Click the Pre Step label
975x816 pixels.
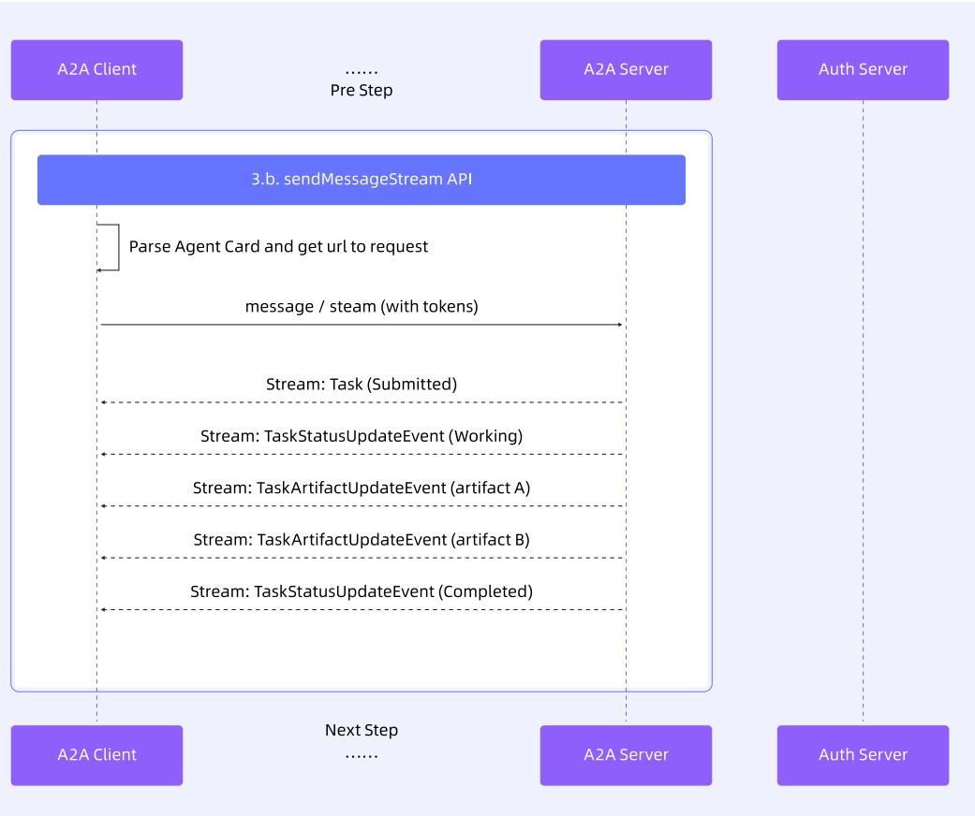coord(362,91)
